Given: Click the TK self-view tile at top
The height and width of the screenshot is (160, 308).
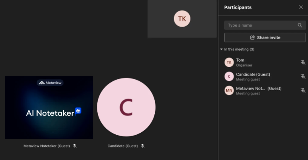Looking at the screenshot, I should pos(182,19).
